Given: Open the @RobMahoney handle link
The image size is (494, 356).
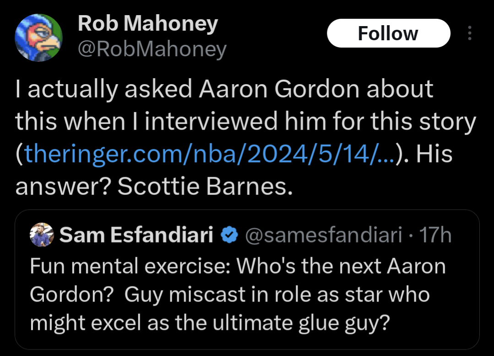Looking at the screenshot, I should pos(152,49).
